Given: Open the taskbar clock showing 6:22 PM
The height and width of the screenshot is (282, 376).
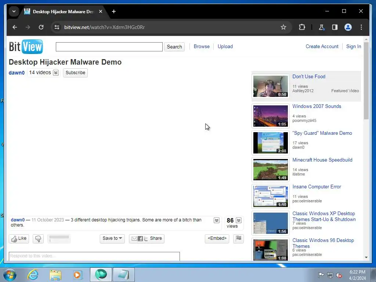Looking at the screenshot, I should pos(357,275).
